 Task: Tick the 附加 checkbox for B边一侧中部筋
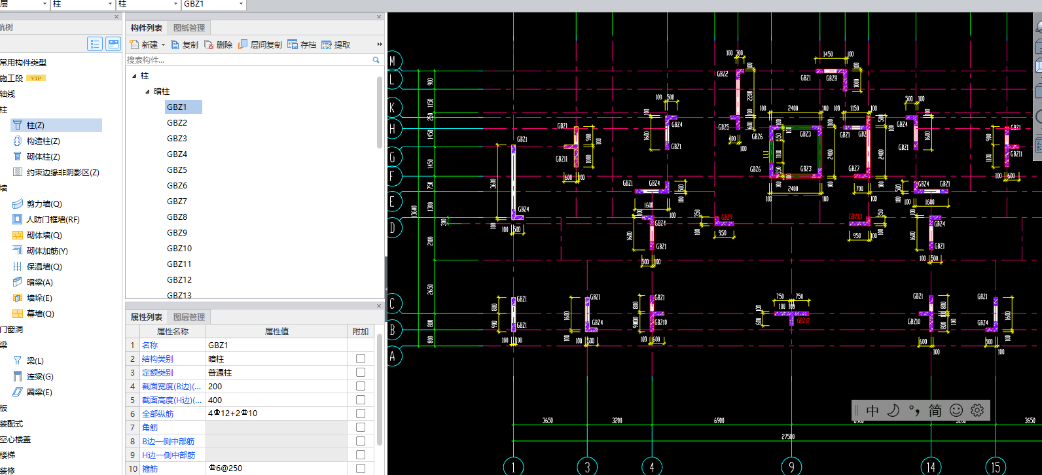point(361,441)
